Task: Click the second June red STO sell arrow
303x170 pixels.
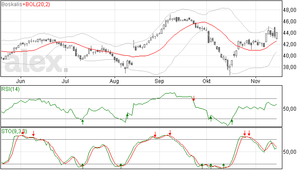Action: (x=33, y=134)
